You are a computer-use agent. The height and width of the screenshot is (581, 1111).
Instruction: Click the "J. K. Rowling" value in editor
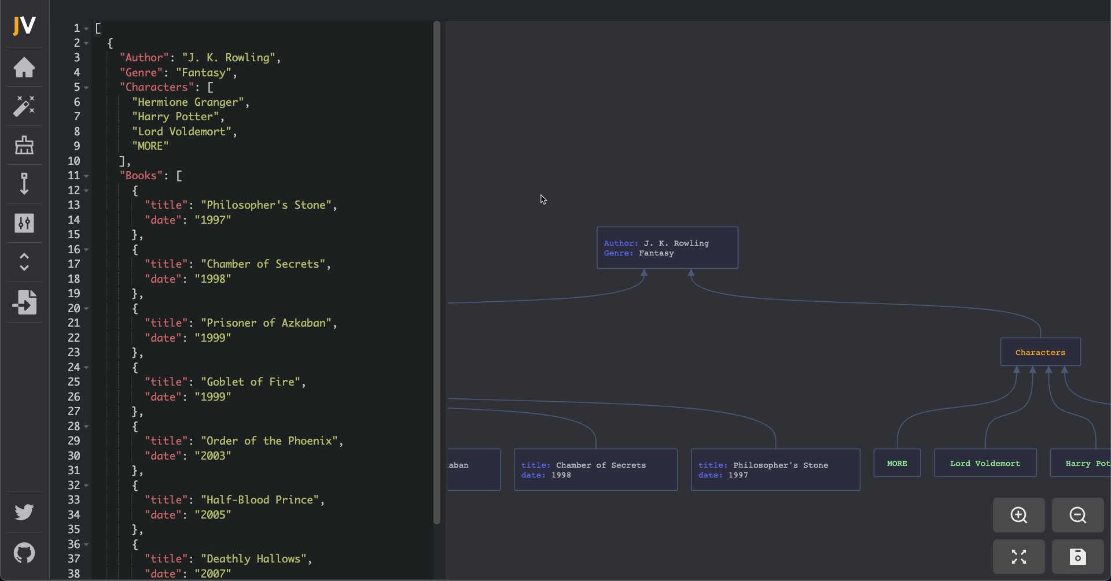[x=229, y=58]
